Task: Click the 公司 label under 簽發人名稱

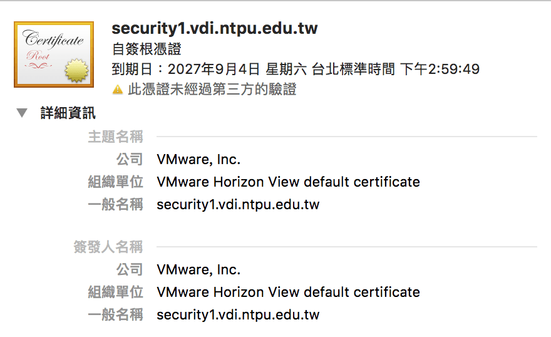Action: pyautogui.click(x=130, y=270)
